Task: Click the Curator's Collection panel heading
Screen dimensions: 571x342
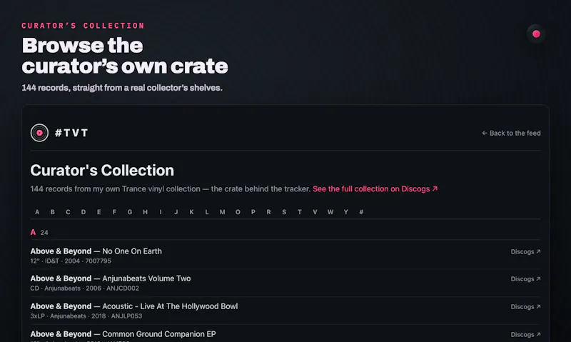Action: [102, 171]
